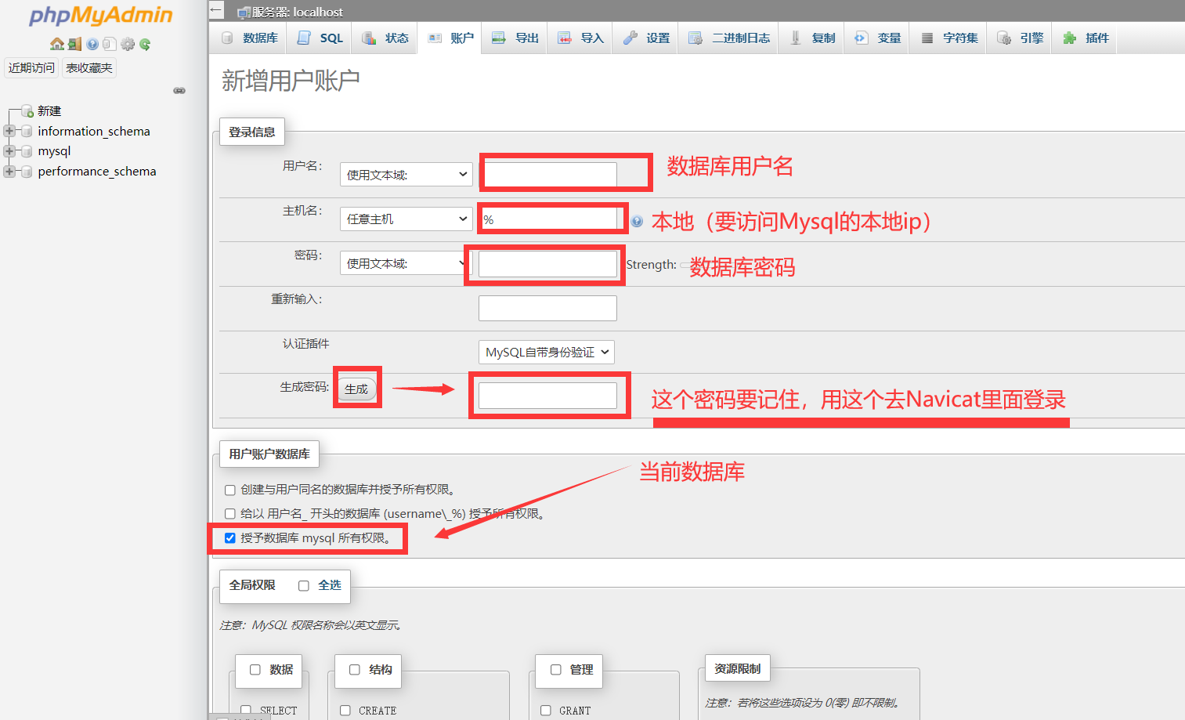Check 给以 用户名_ 开头的数据库 授予所有权限 option

point(230,514)
